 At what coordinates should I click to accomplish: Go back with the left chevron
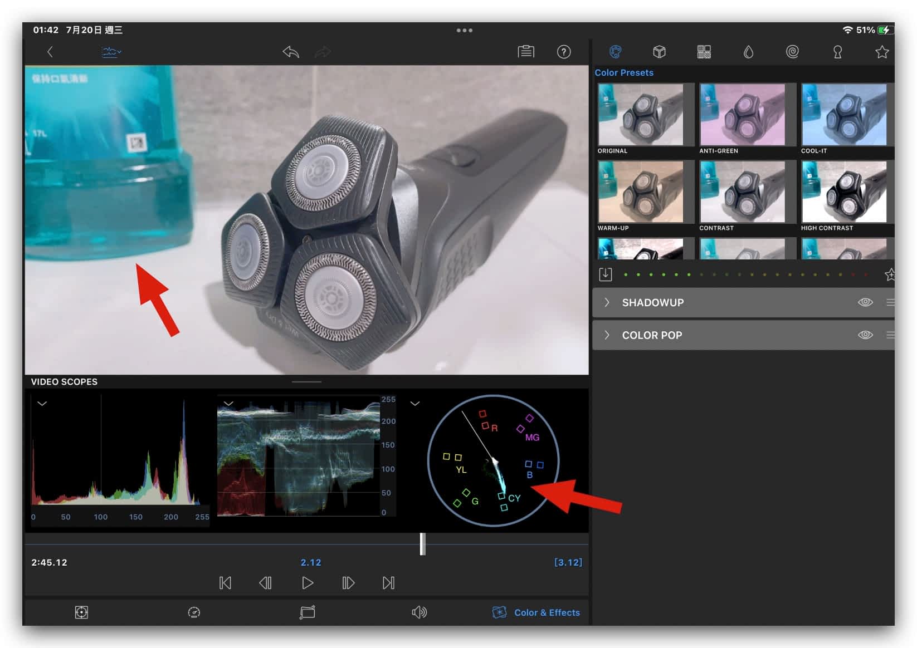pyautogui.click(x=50, y=52)
